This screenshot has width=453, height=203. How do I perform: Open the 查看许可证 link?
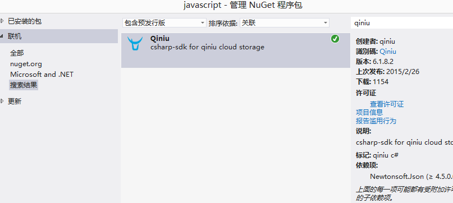(x=387, y=104)
